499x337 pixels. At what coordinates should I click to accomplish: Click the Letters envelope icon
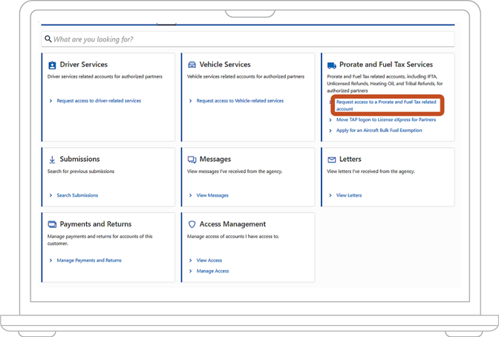[x=332, y=160]
